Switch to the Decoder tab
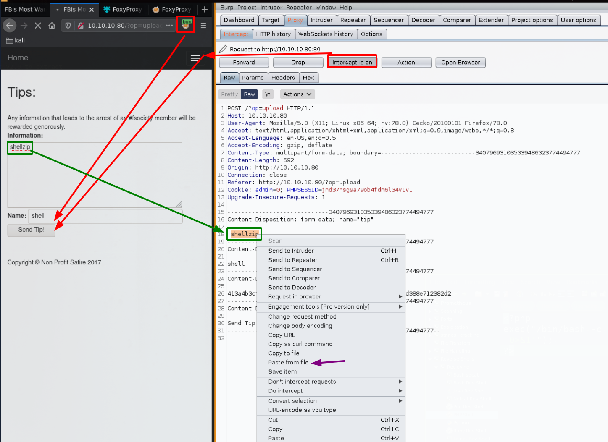This screenshot has width=608, height=442. [x=424, y=20]
